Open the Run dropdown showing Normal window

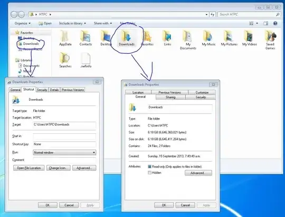[64, 152]
